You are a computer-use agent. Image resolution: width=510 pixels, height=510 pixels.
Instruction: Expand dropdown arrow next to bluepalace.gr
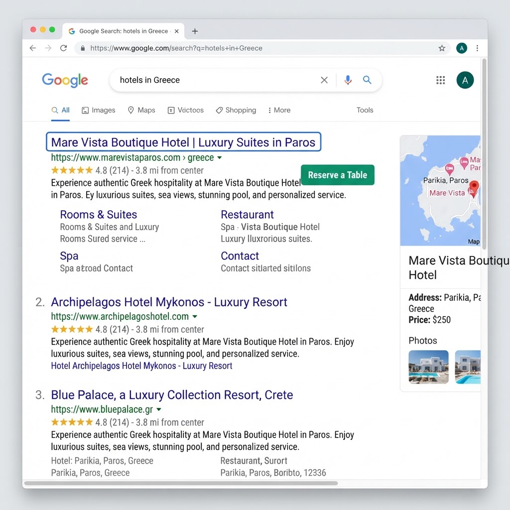159,409
